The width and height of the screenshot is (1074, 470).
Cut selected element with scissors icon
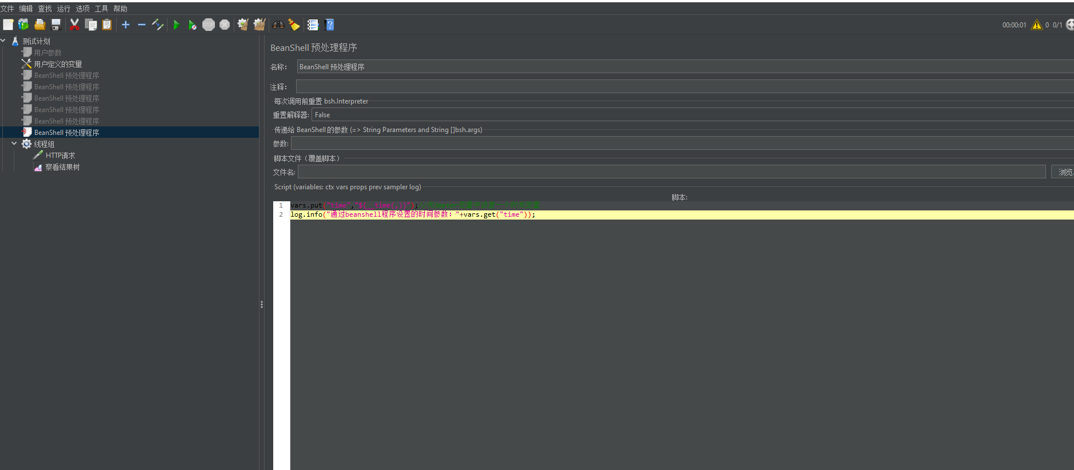click(x=74, y=25)
